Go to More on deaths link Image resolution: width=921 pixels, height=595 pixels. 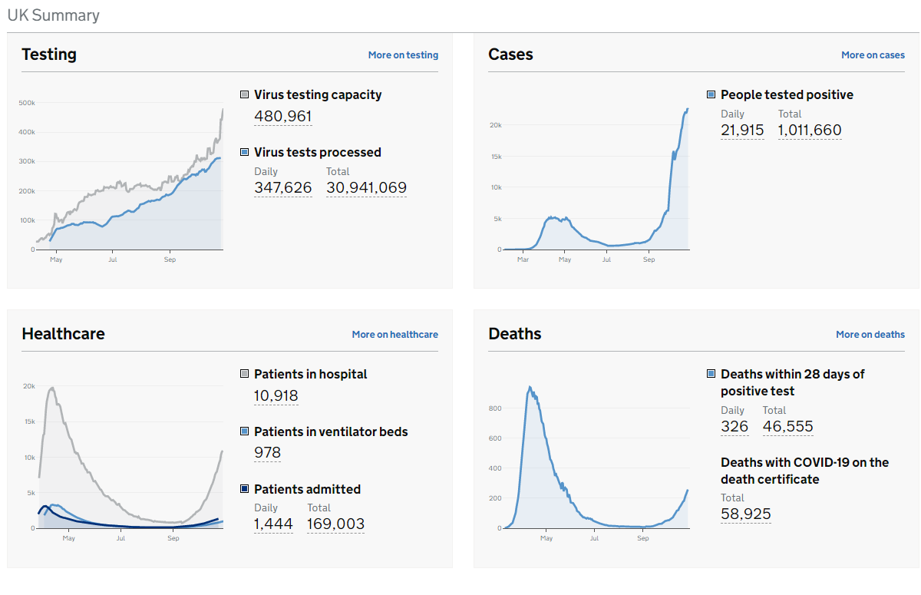tap(870, 335)
